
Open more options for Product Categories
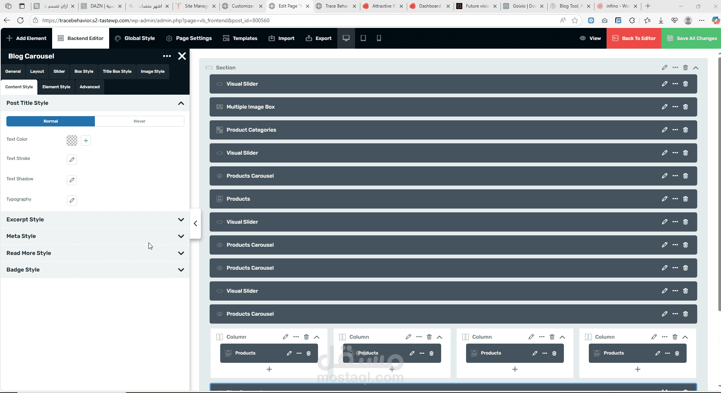coord(675,130)
